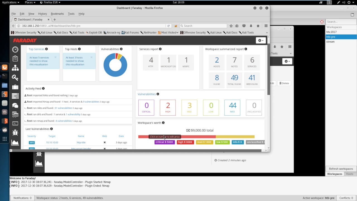Click the high $ 3000 price tag

(185, 142)
